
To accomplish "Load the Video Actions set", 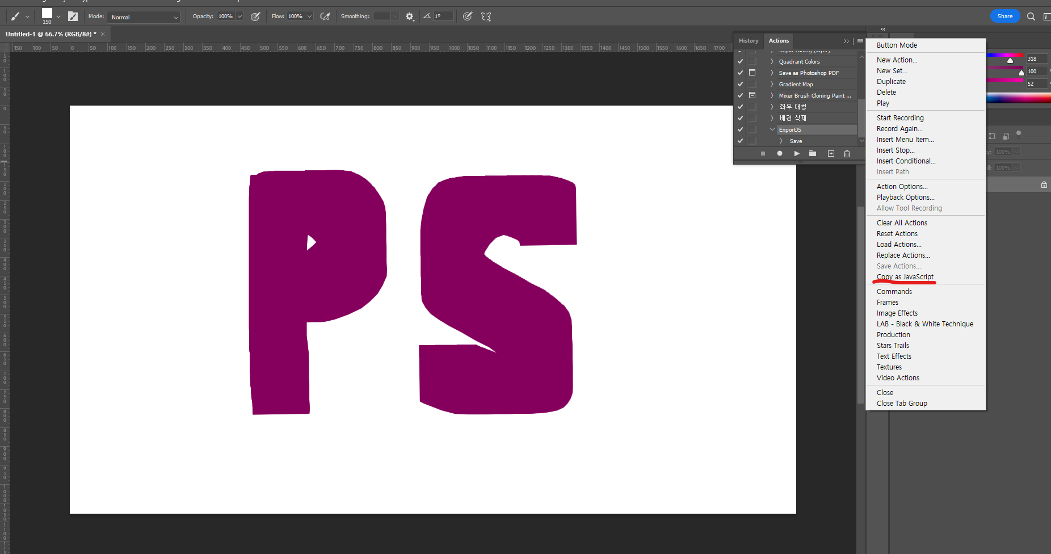I will (x=898, y=378).
